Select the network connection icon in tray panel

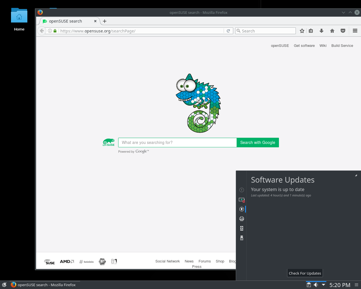tap(242, 200)
